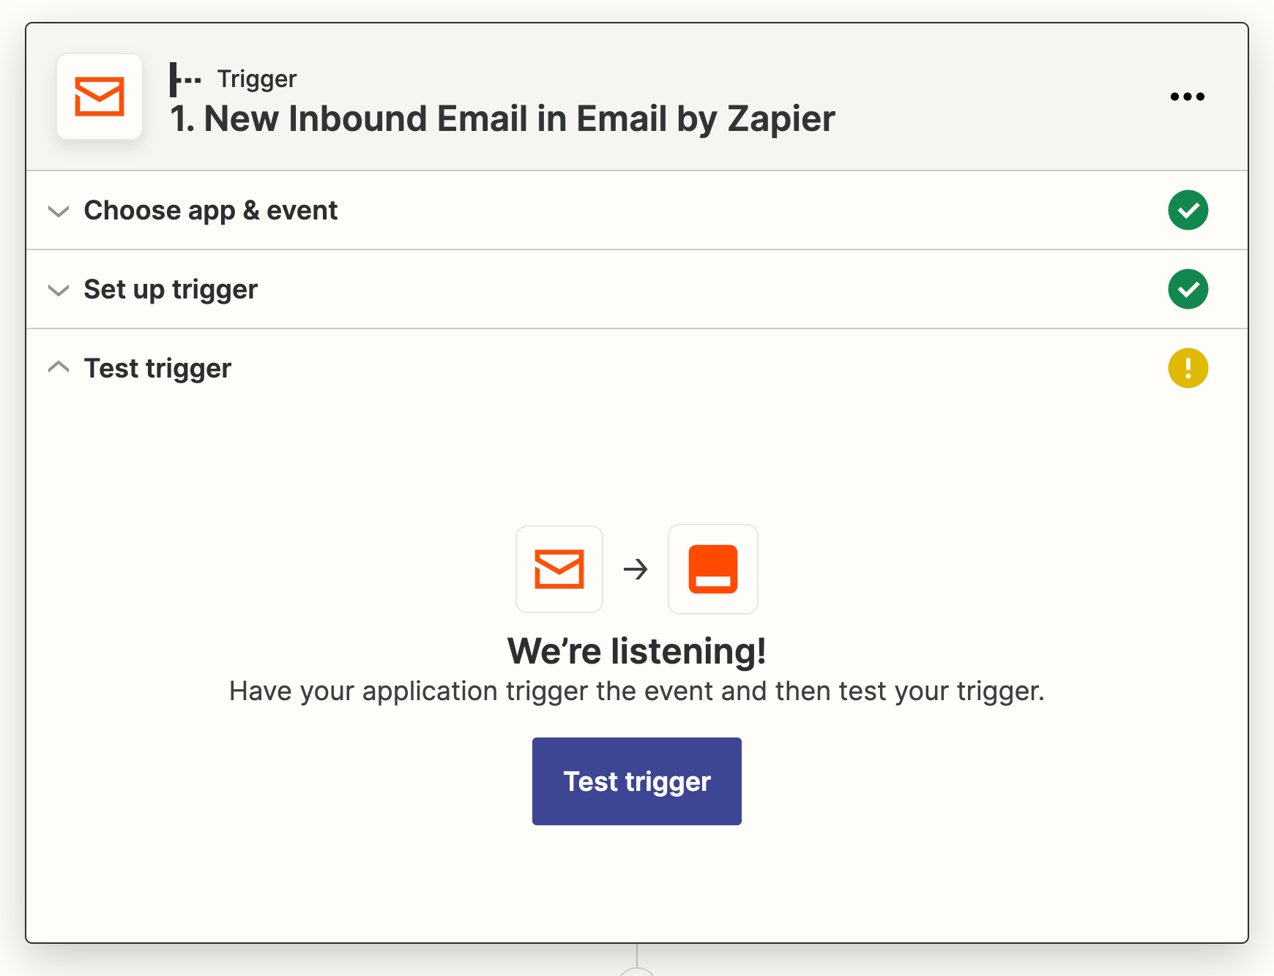Click the blue Test trigger button
The width and height of the screenshot is (1274, 976).
click(x=637, y=781)
